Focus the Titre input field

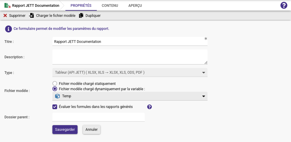130,41
